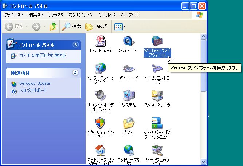Click the scrollbar up arrow

pos(203,37)
